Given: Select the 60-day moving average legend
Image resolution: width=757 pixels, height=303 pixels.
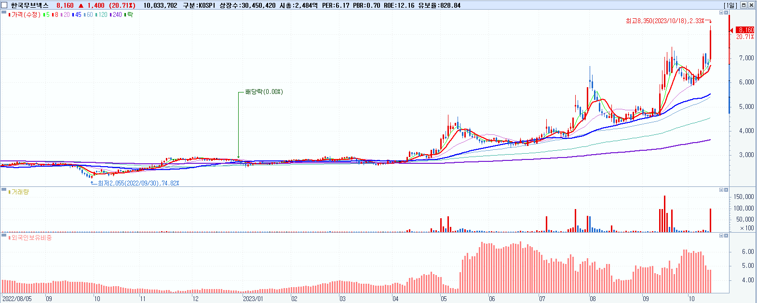Looking at the screenshot, I should tap(88, 15).
